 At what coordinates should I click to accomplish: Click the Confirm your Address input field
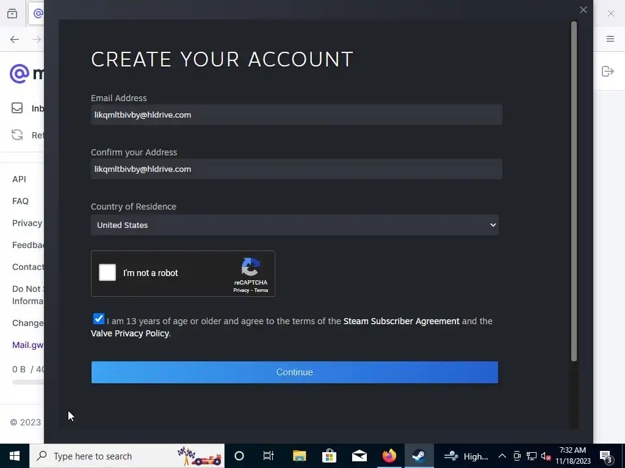(296, 169)
